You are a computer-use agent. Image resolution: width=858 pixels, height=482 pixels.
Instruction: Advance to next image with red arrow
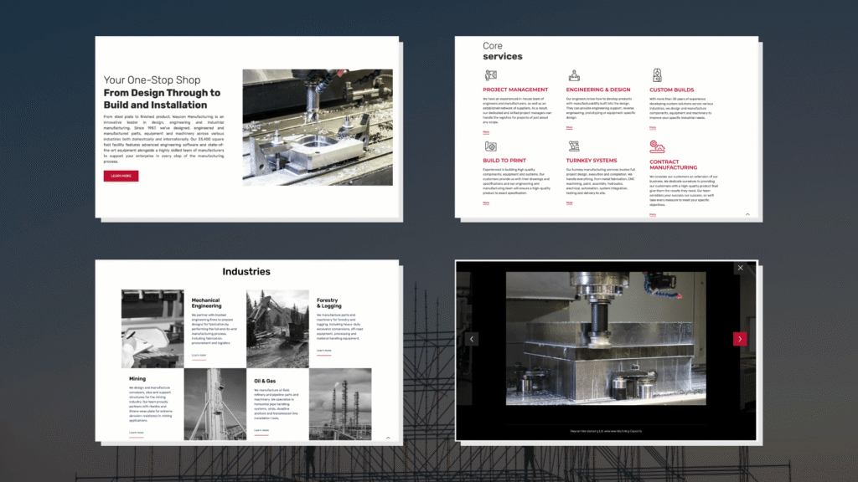coord(740,339)
